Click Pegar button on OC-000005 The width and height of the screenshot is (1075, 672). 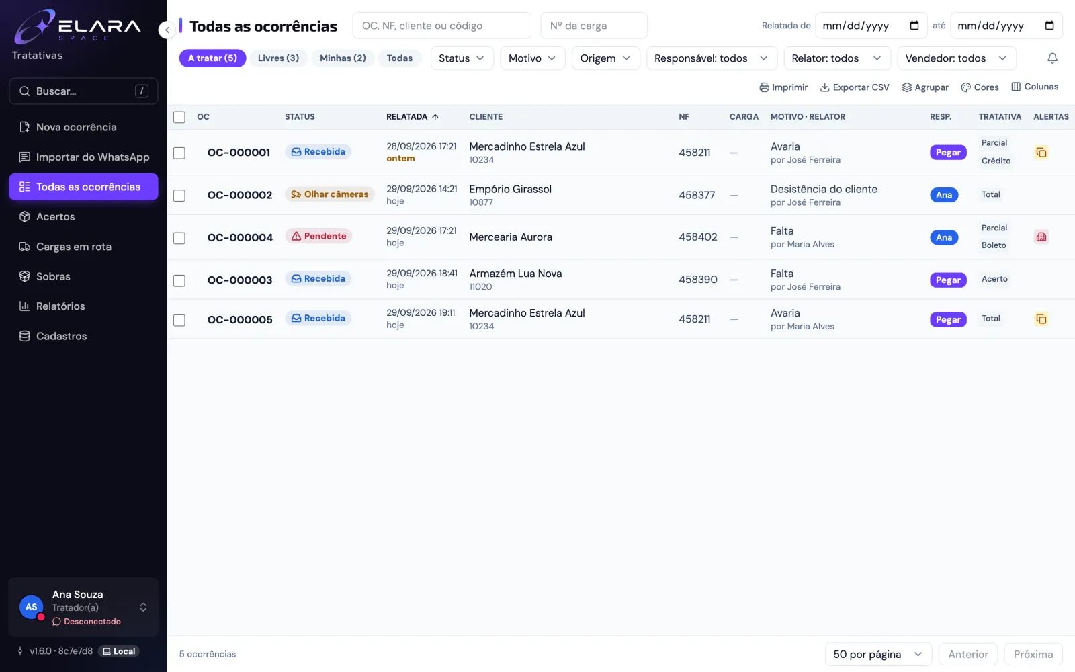click(948, 319)
